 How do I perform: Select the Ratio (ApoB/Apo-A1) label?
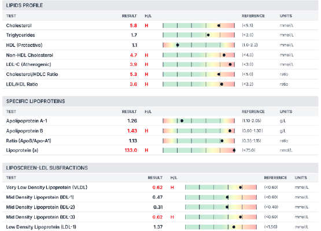pyautogui.click(x=29, y=141)
